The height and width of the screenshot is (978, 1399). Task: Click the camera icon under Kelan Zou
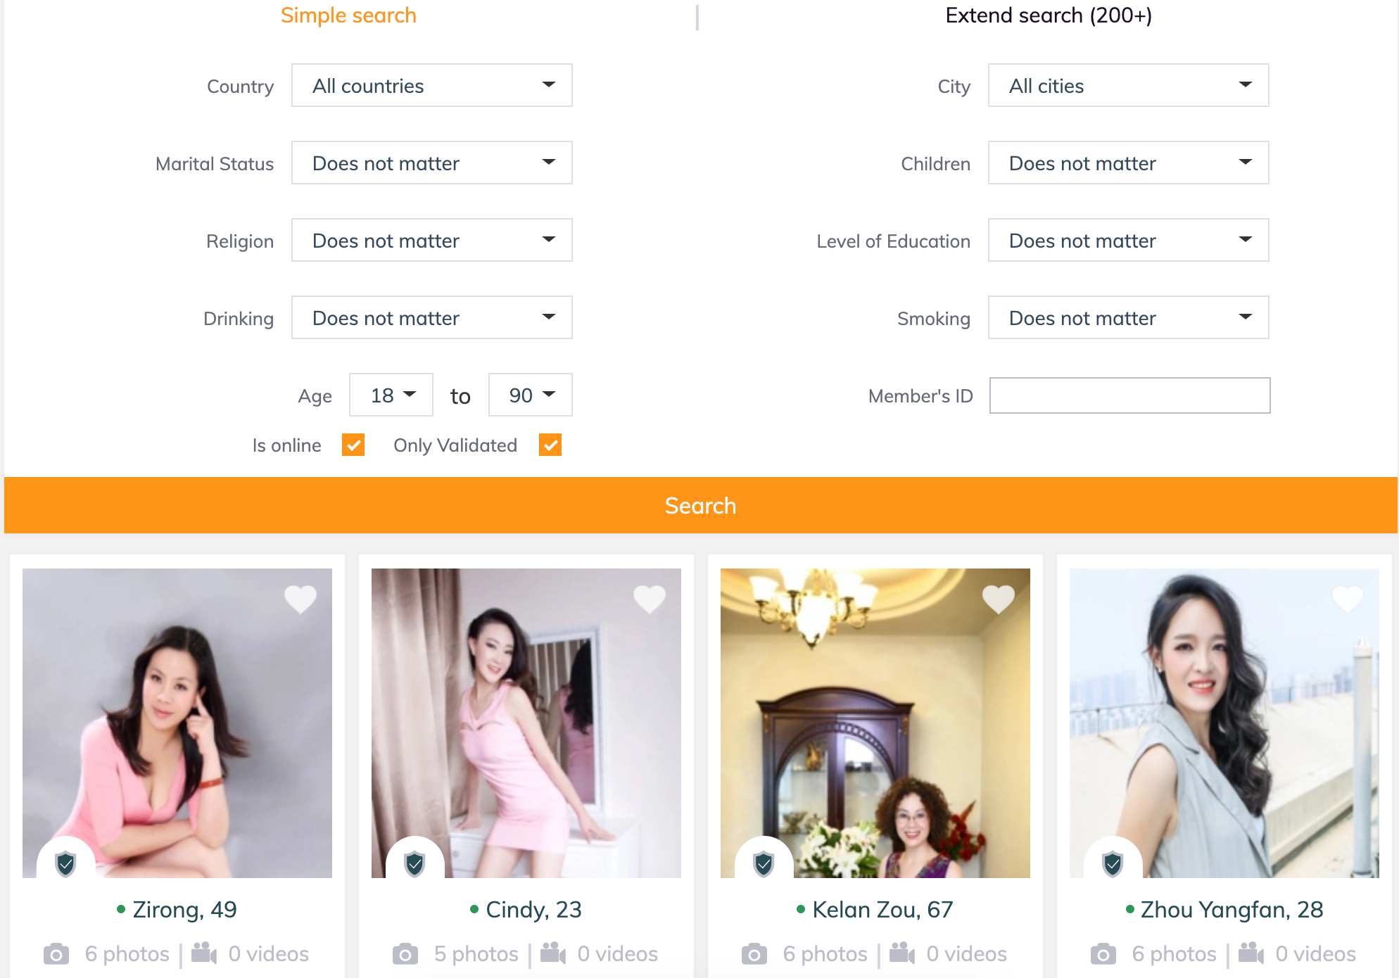click(754, 954)
